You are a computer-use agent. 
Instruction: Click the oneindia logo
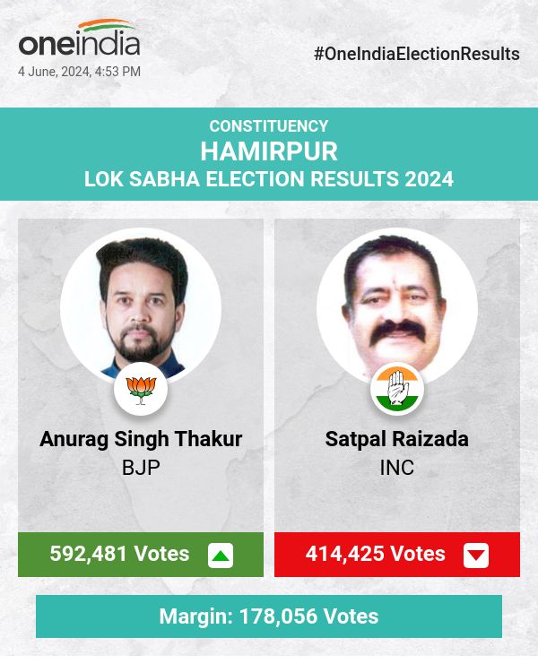(79, 43)
